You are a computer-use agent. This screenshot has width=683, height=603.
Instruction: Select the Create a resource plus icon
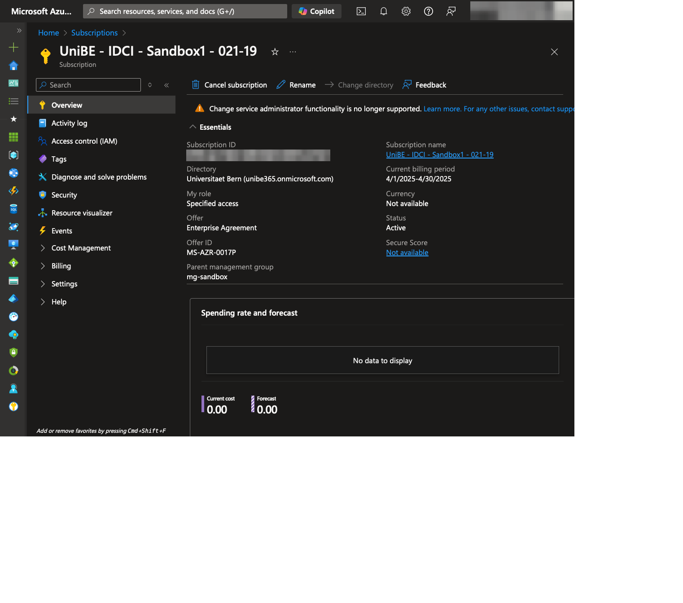click(x=13, y=47)
